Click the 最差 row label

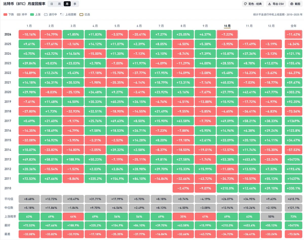coord(7,234)
